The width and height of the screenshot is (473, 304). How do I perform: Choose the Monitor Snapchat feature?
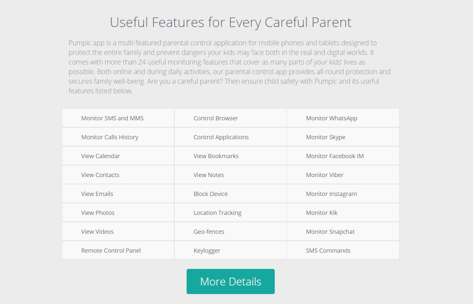coord(343,232)
